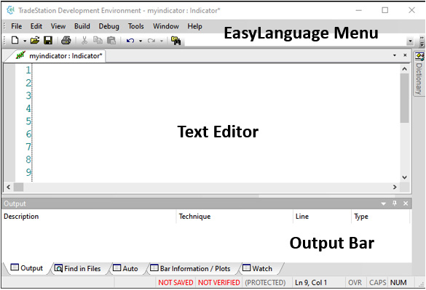Click the Copy toolbar icon
This screenshot has width=426, height=290.
pyautogui.click(x=98, y=41)
